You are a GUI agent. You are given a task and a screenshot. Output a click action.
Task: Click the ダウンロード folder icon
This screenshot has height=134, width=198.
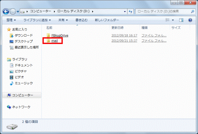click(12, 35)
